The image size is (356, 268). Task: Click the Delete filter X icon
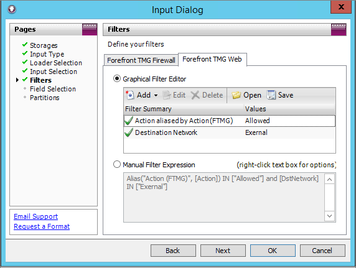[195, 95]
